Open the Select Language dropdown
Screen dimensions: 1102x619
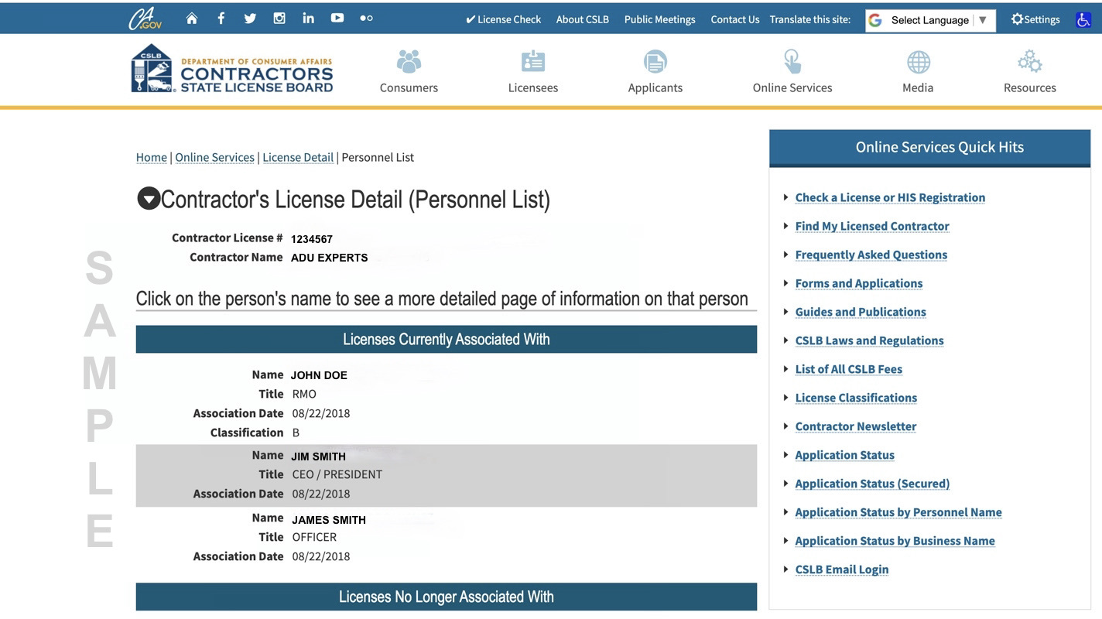pos(930,20)
